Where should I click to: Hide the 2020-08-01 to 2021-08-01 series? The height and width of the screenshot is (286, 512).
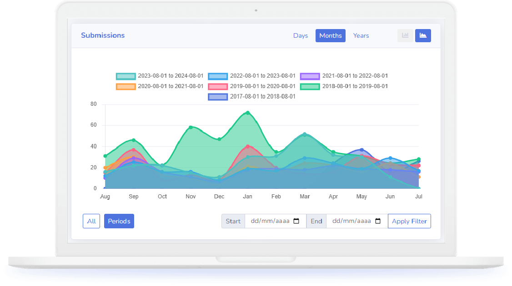160,86
